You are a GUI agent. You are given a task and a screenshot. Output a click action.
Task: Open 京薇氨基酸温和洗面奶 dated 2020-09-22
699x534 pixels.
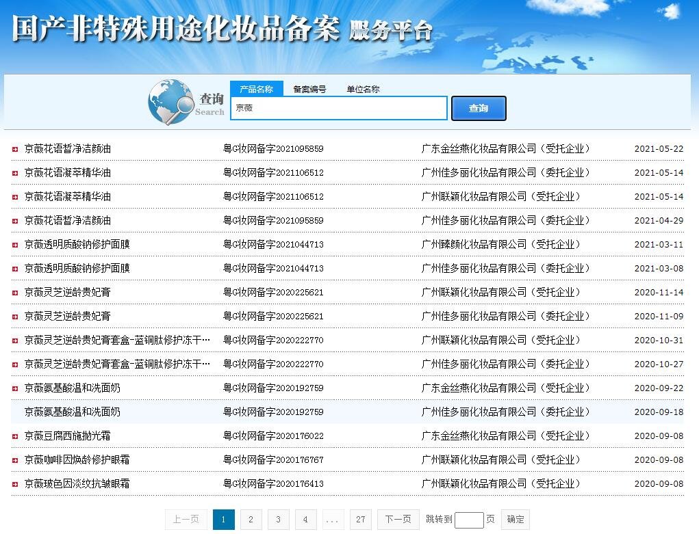pyautogui.click(x=72, y=388)
